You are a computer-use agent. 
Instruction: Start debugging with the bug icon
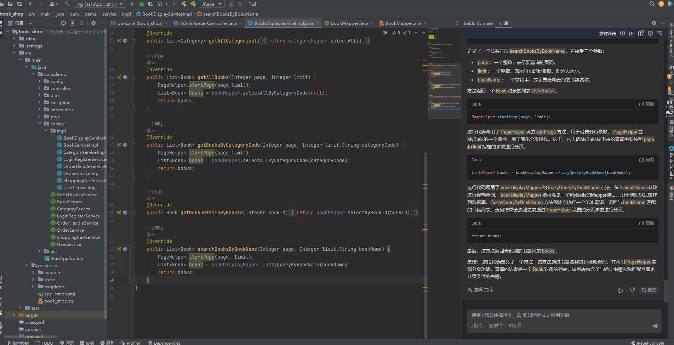point(142,4)
